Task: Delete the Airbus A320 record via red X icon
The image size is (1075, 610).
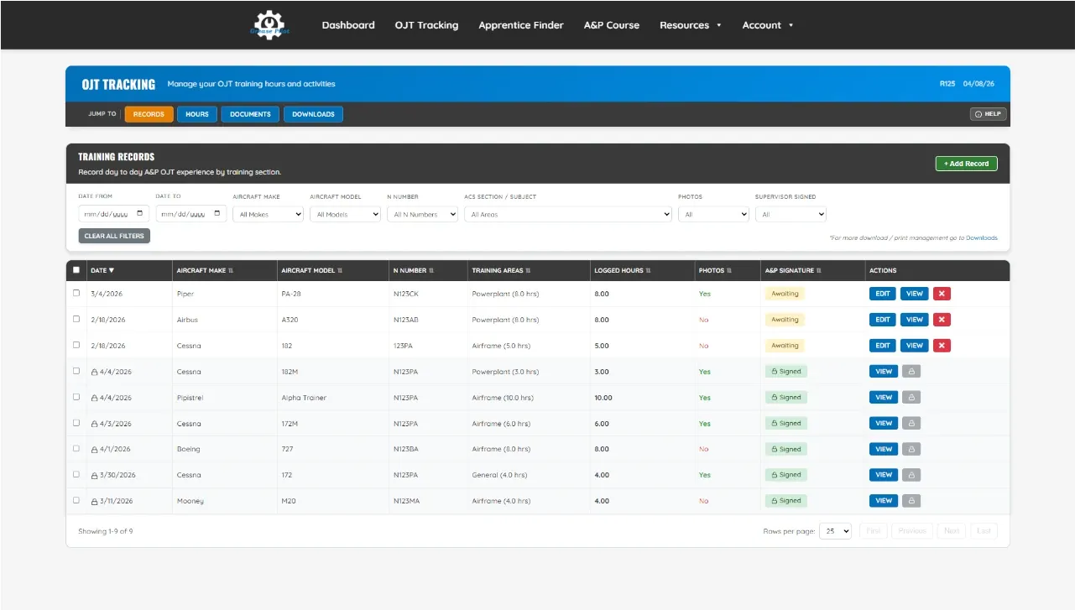Action: 943,319
